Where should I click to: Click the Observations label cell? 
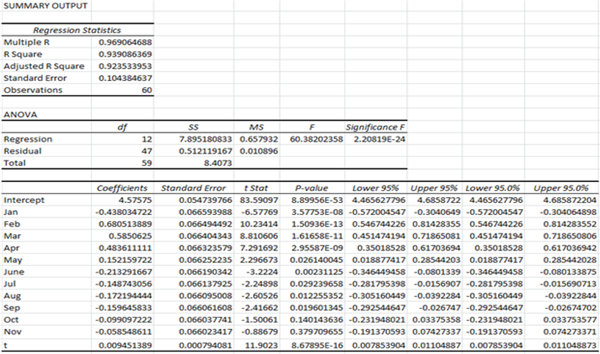point(33,90)
